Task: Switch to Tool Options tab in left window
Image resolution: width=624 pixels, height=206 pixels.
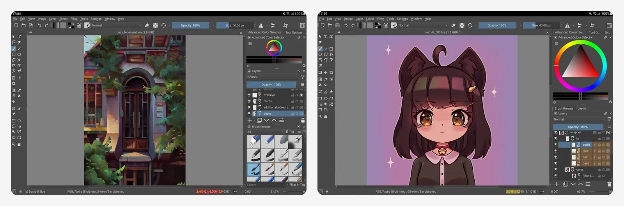Action: 294,32
